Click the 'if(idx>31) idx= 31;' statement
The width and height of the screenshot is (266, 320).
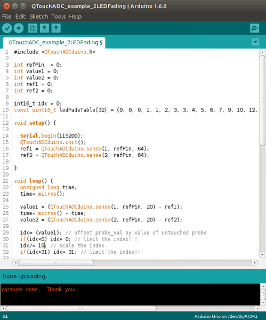pos(49,252)
